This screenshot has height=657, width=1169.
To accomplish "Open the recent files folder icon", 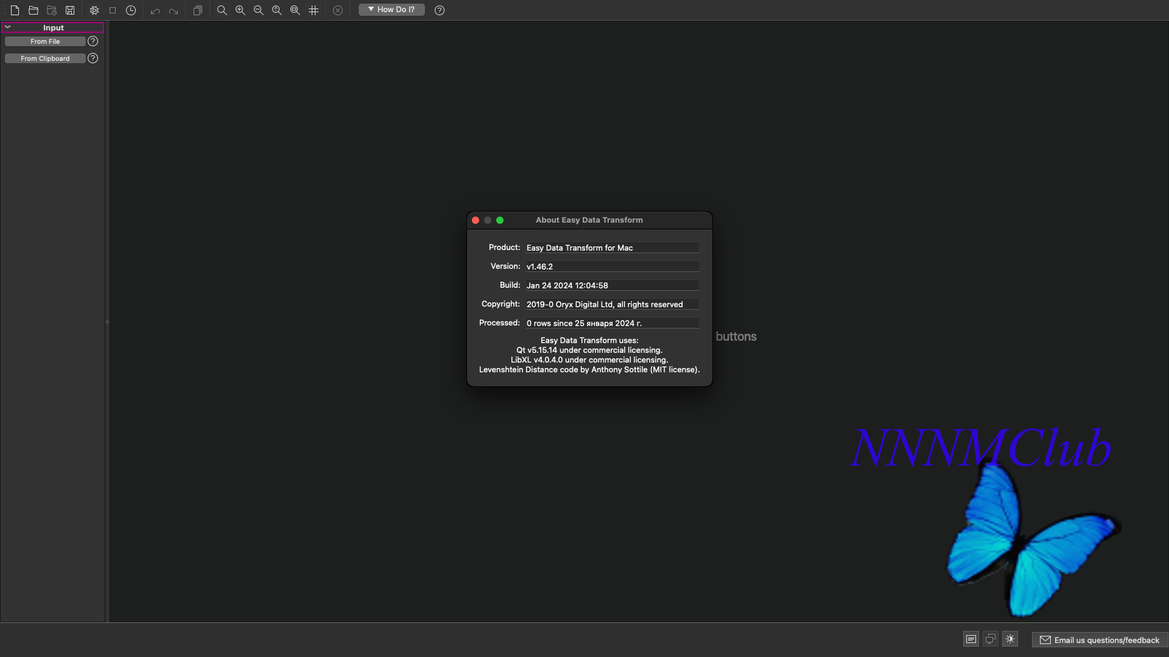I will click(x=52, y=10).
